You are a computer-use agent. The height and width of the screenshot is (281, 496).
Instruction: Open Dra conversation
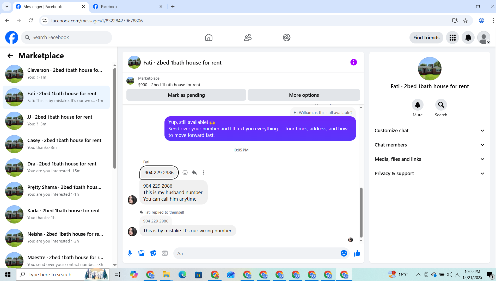[56, 168]
